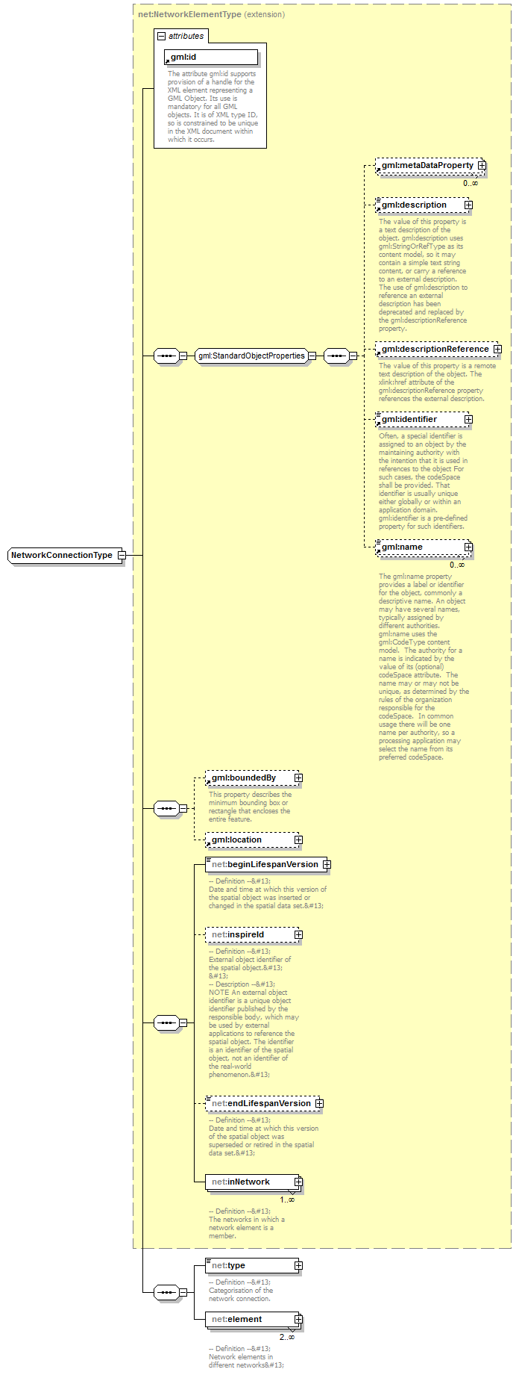The image size is (519, 1381).
Task: Click the plus icon on gml:identifier
Action: (468, 420)
